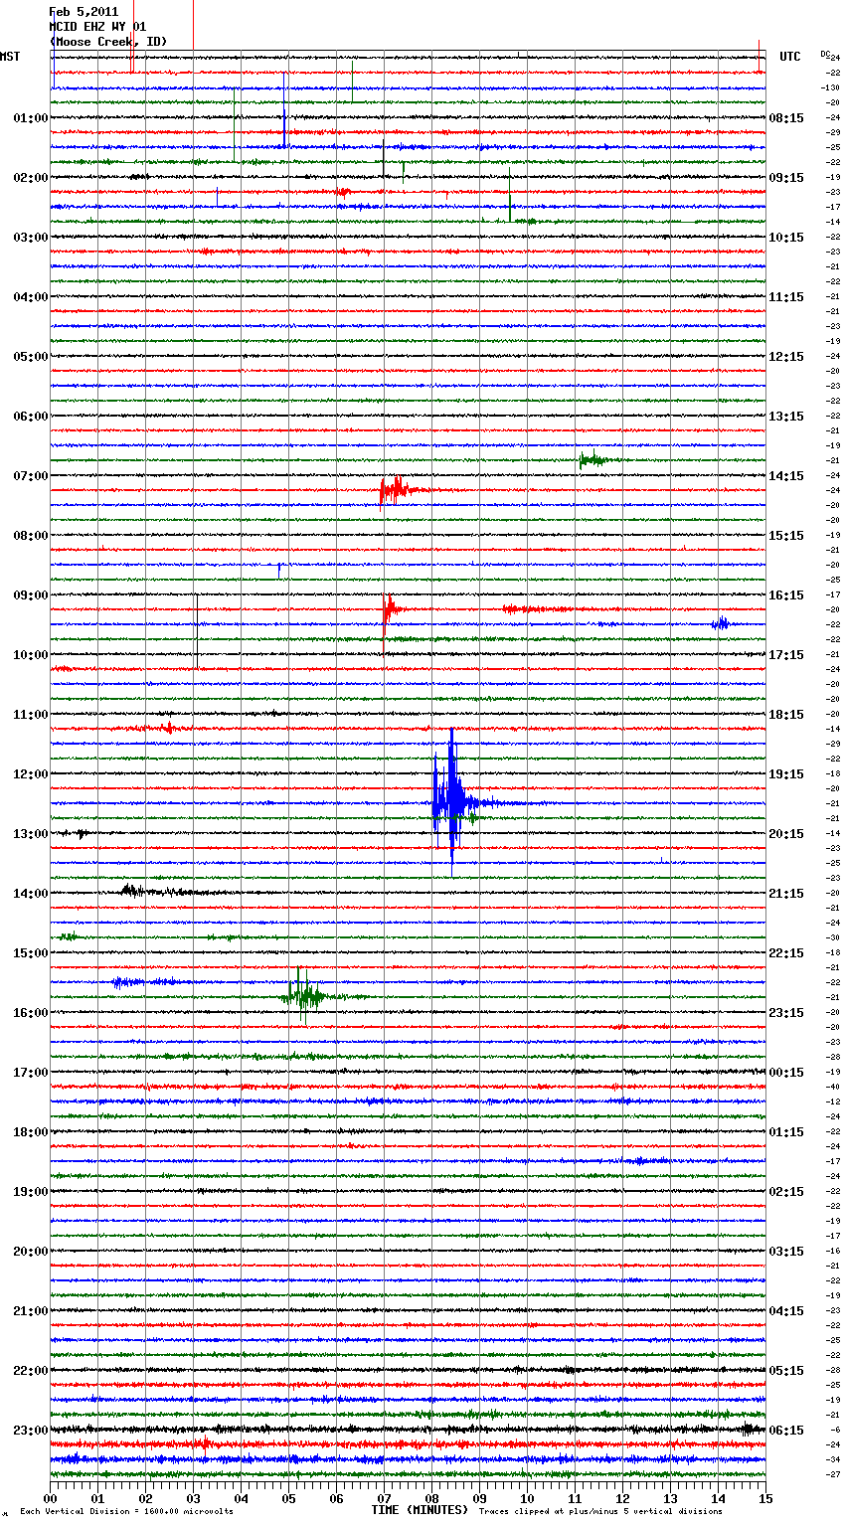The height and width of the screenshot is (1525, 845).
Task: Click the "00:15" UTC time label
Action: click(x=786, y=1073)
